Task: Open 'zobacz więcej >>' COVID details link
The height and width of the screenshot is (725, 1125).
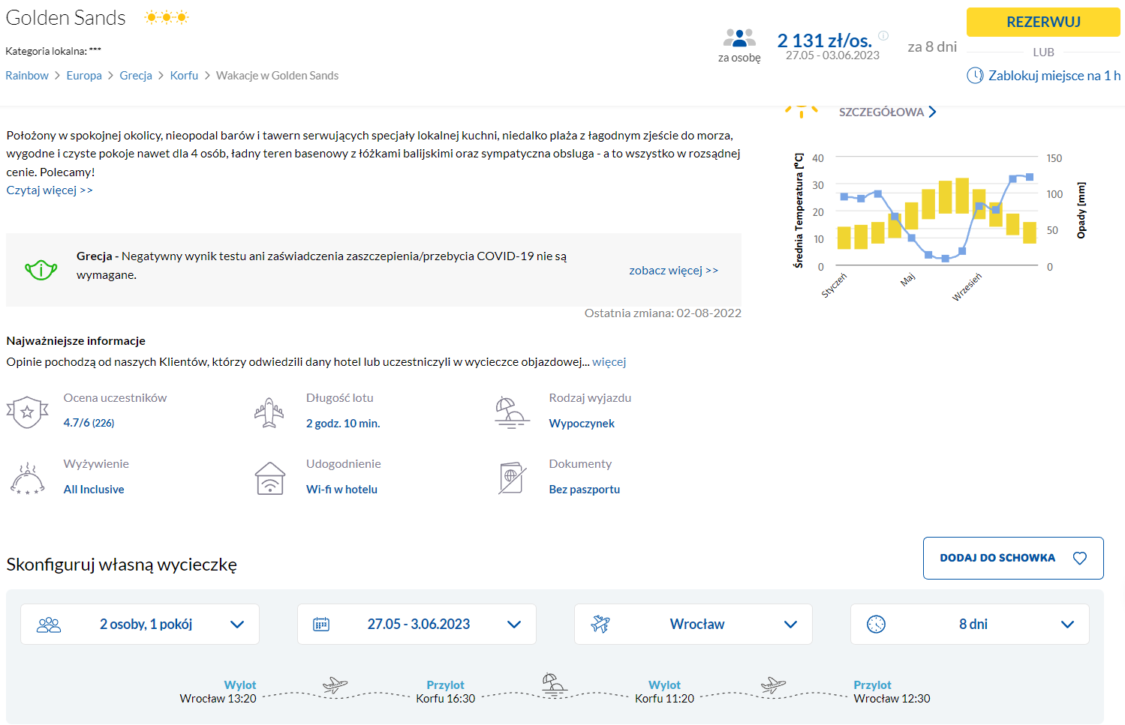Action: pyautogui.click(x=673, y=271)
